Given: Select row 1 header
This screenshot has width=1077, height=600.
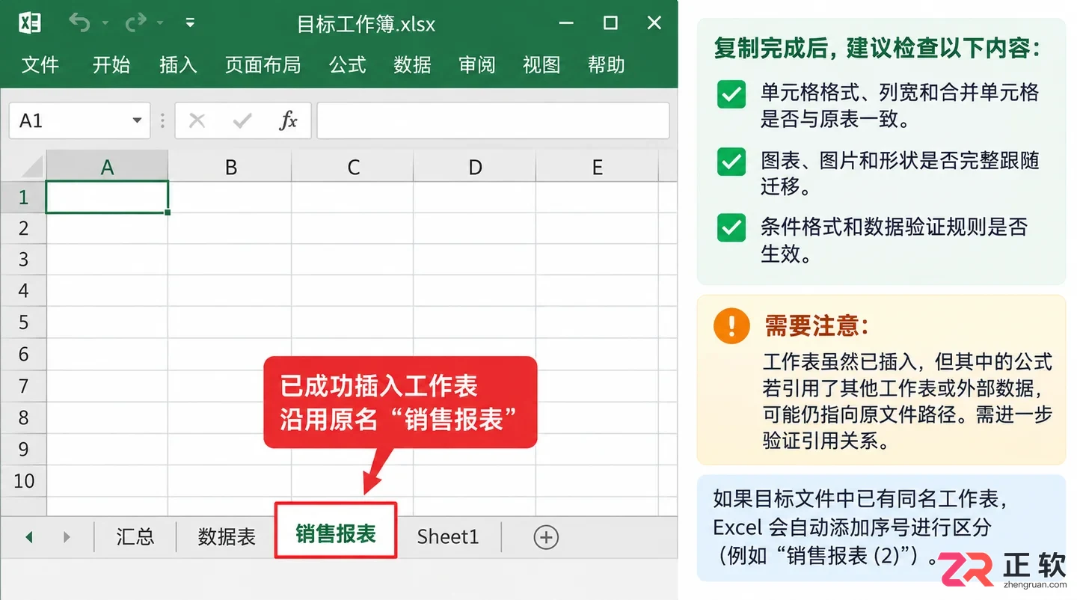Looking at the screenshot, I should point(23,198).
